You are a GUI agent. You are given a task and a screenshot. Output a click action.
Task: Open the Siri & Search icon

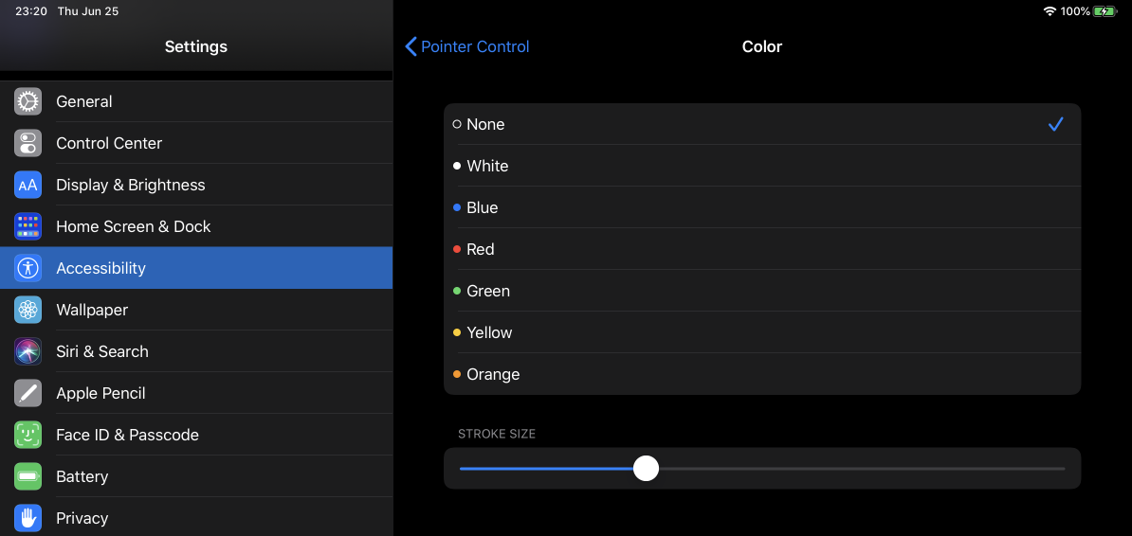27,351
